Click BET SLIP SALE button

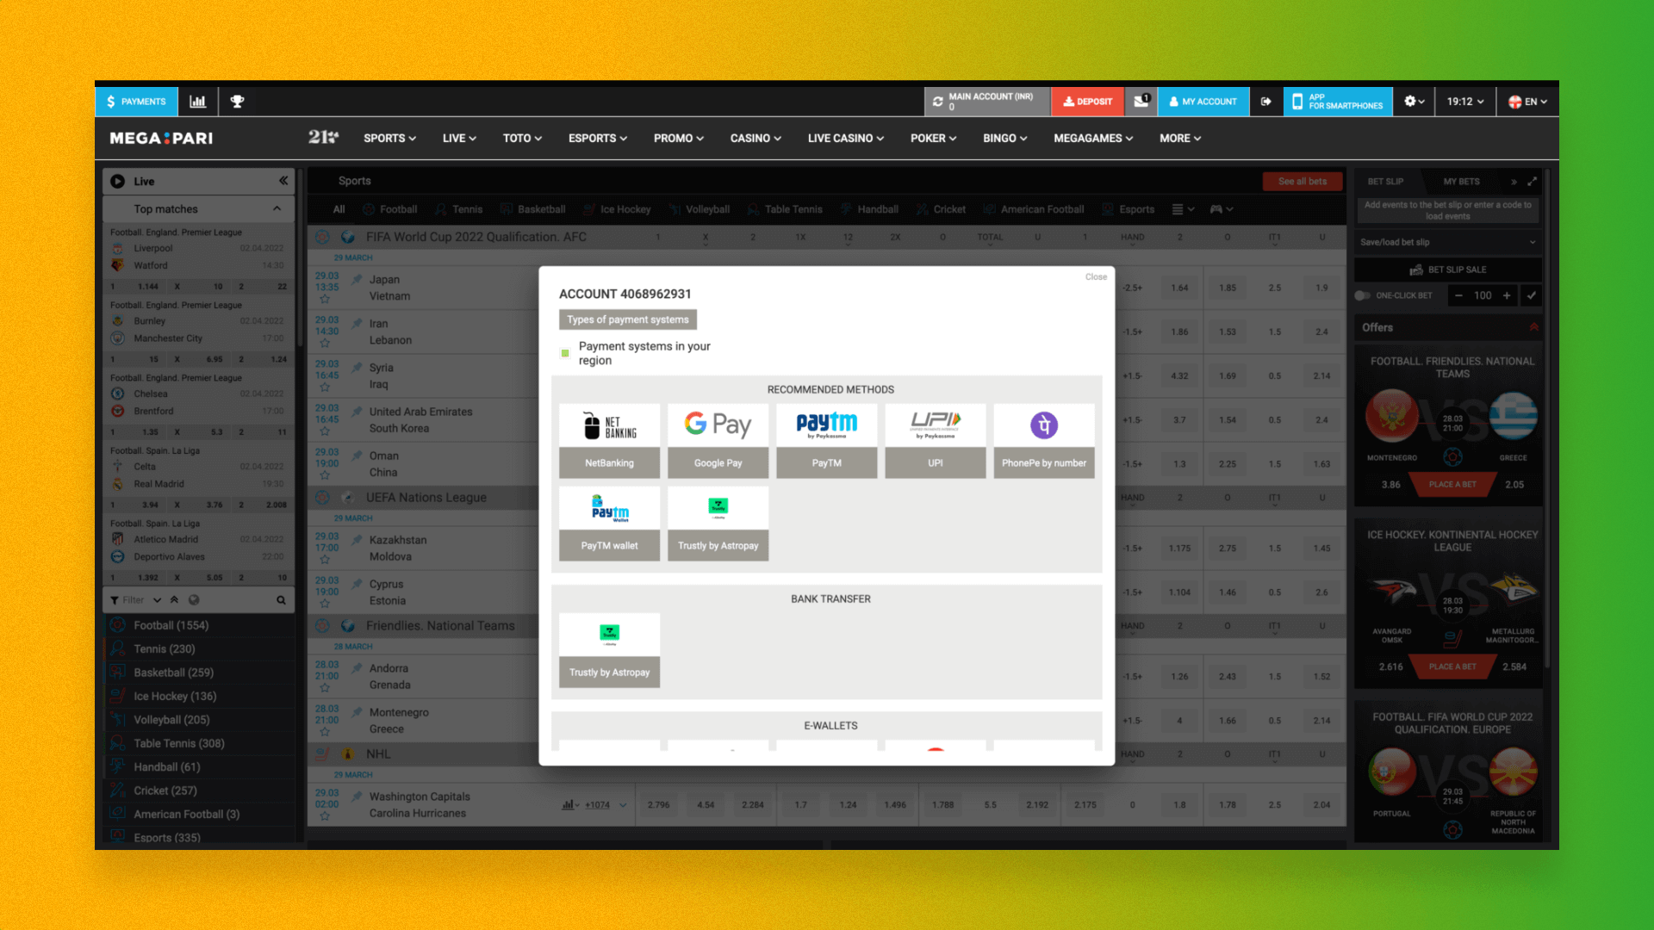click(x=1448, y=270)
